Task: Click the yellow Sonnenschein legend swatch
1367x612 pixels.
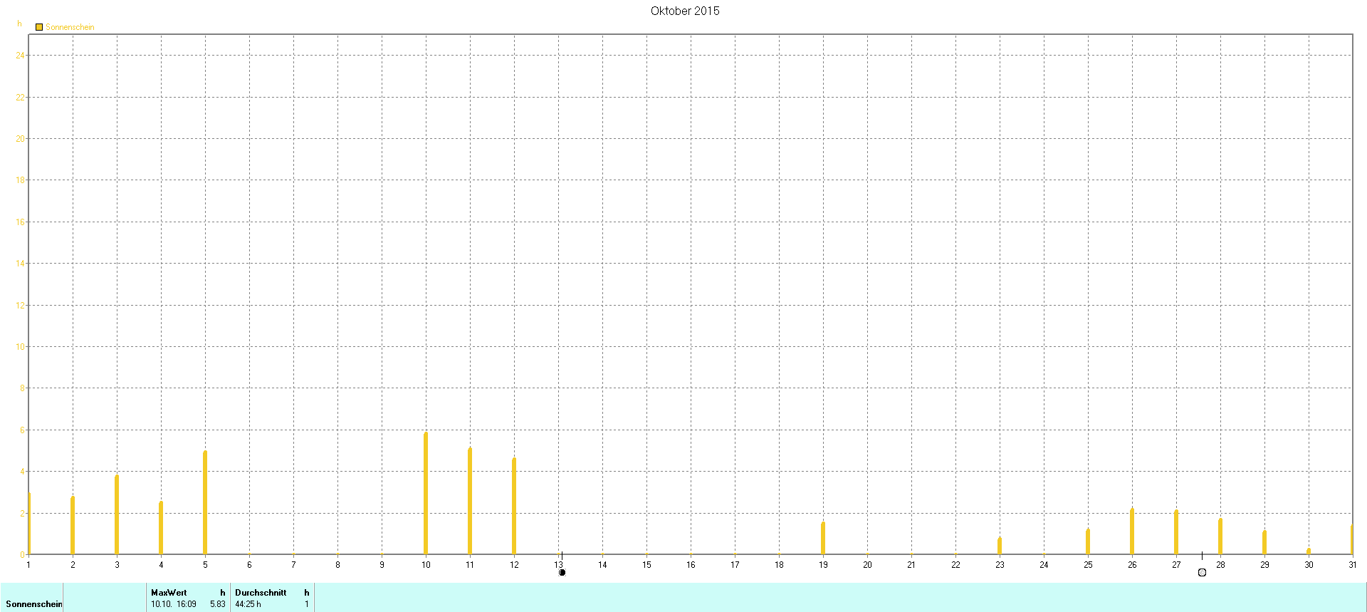Action: 39,27
